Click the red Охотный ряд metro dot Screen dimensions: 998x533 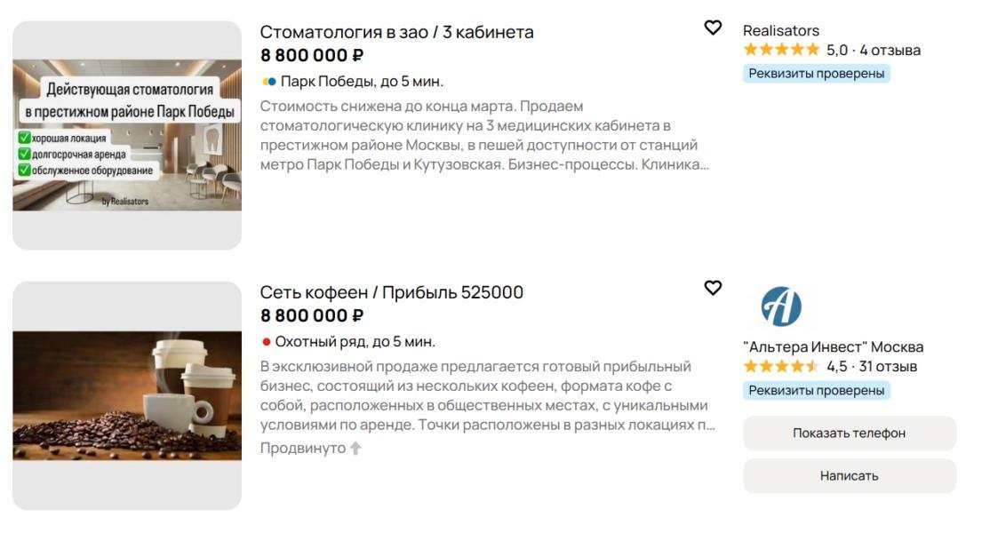coord(266,342)
